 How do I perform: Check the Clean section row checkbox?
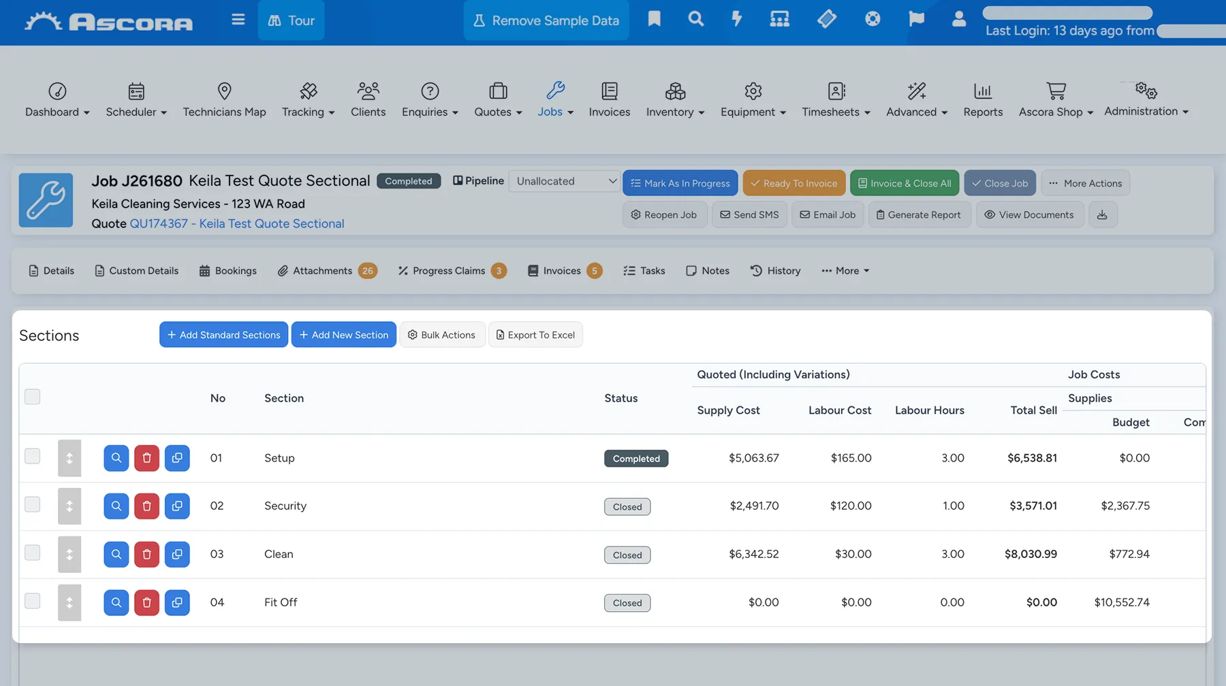[32, 553]
